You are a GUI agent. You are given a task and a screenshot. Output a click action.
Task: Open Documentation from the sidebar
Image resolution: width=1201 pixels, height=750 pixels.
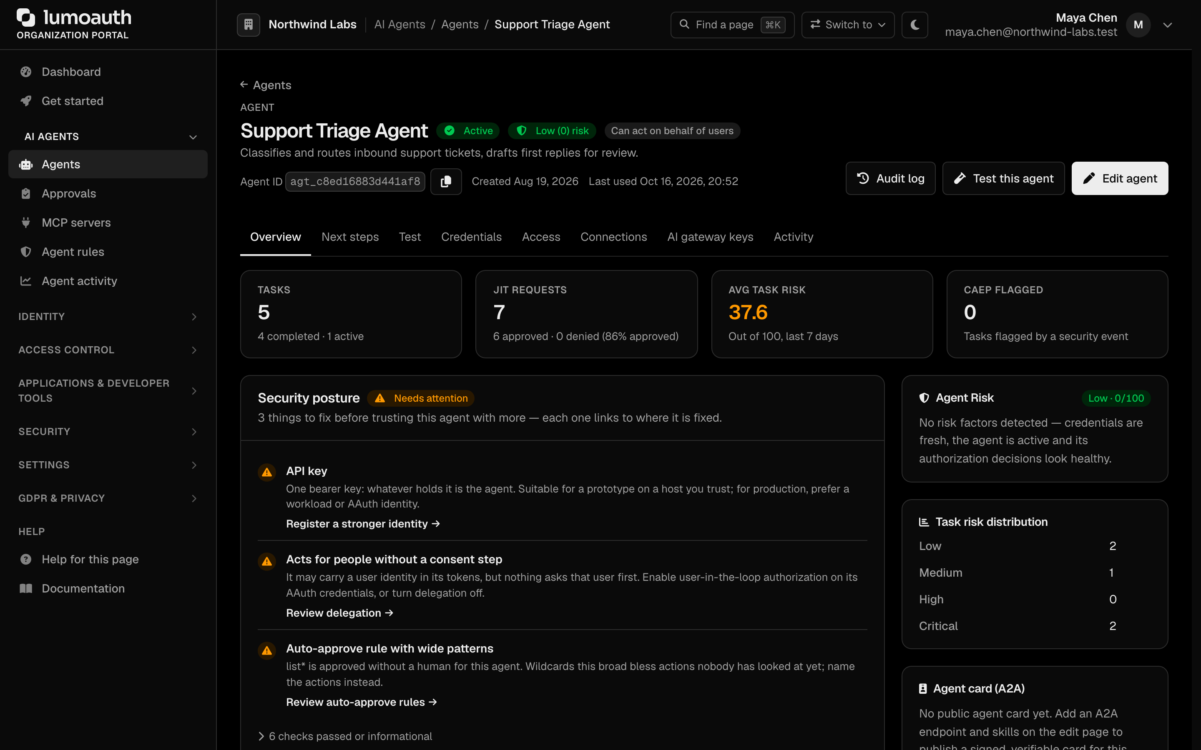tap(108, 588)
